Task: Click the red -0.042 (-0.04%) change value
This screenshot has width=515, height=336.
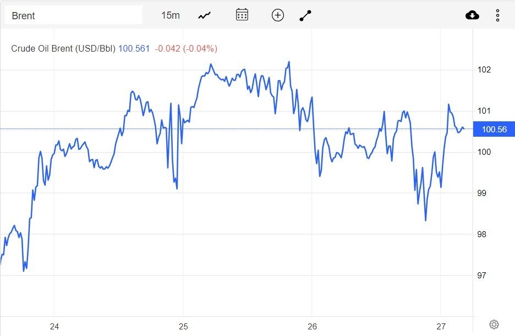Action: click(186, 48)
